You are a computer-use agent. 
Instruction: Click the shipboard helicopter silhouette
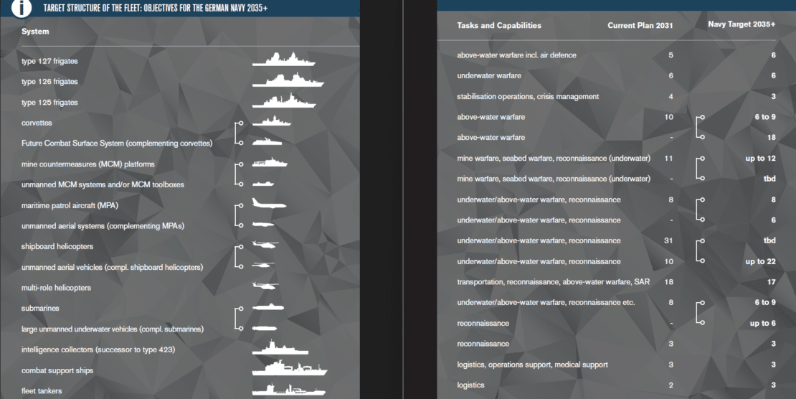263,246
